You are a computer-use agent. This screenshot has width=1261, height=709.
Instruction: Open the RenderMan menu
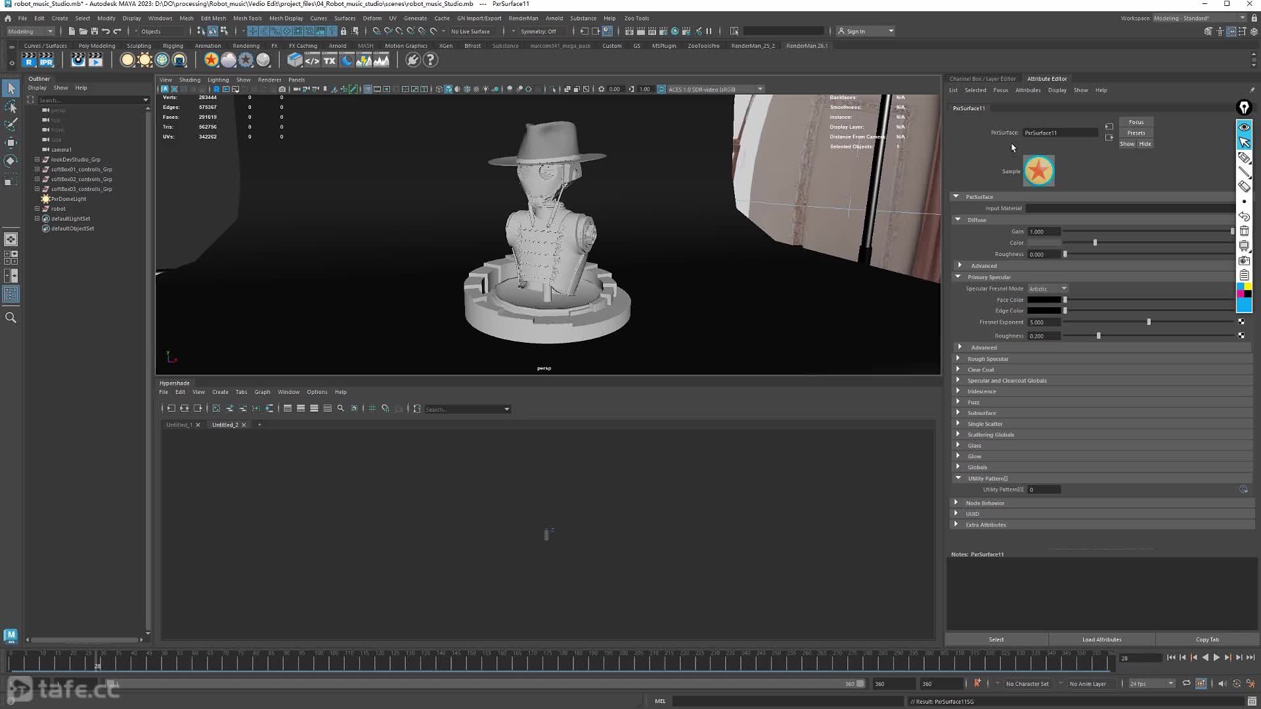pos(523,18)
